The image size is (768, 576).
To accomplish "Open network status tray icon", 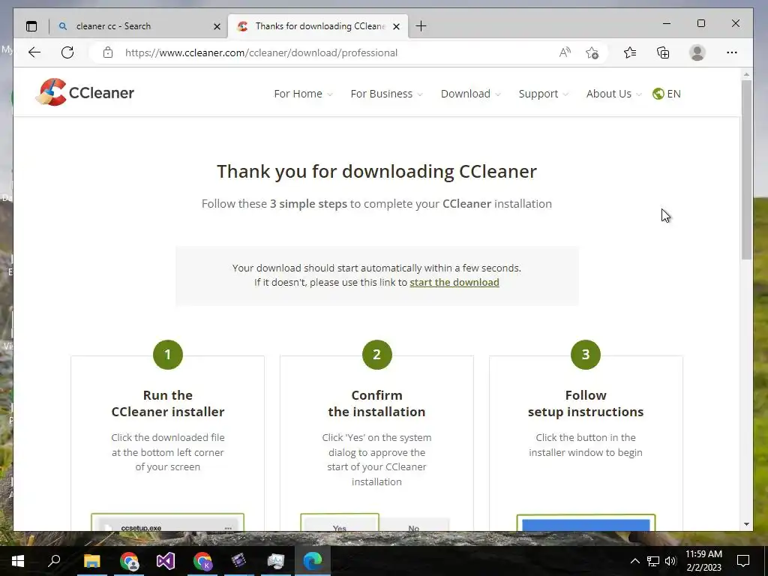I will [653, 561].
